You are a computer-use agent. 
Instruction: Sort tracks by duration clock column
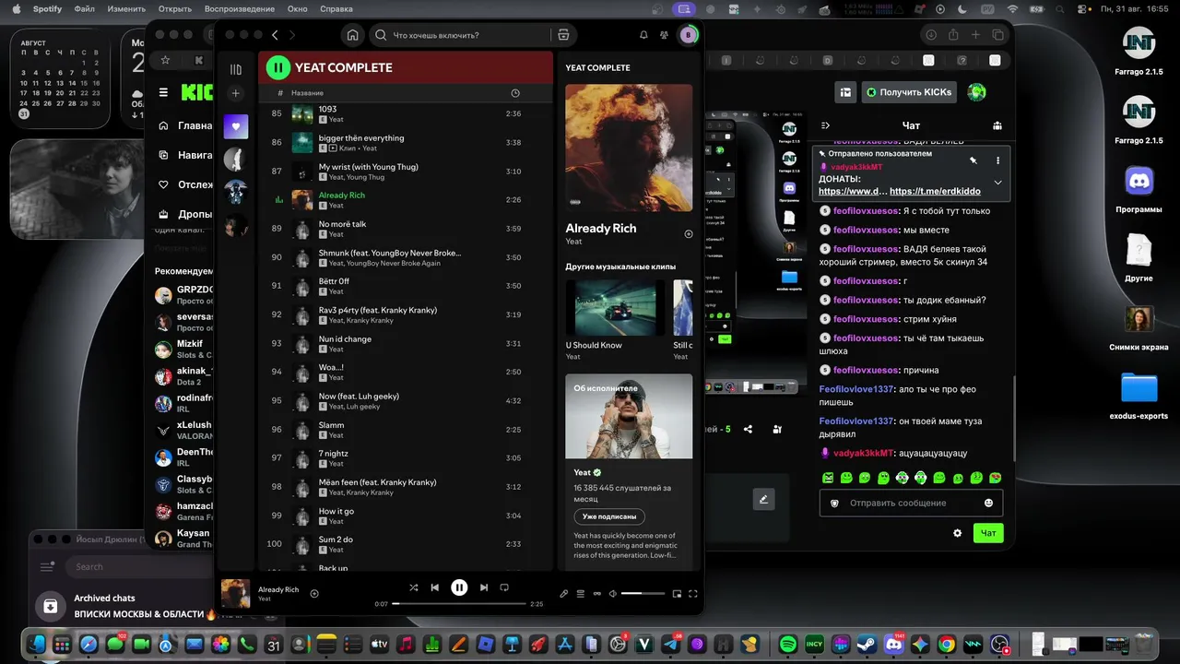pos(514,93)
